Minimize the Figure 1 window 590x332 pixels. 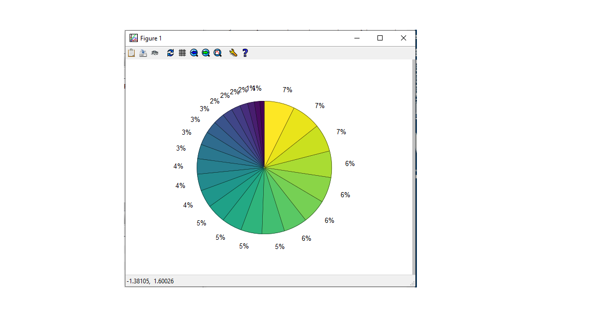click(357, 38)
